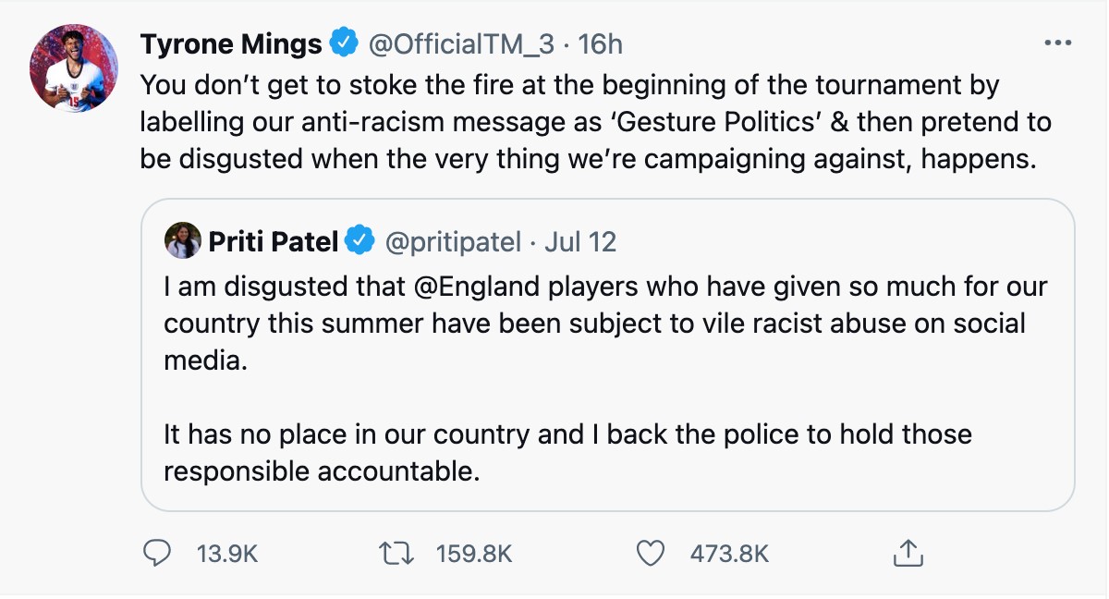Image resolution: width=1109 pixels, height=599 pixels.
Task: Click the 16h timestamp
Action: pos(601,43)
